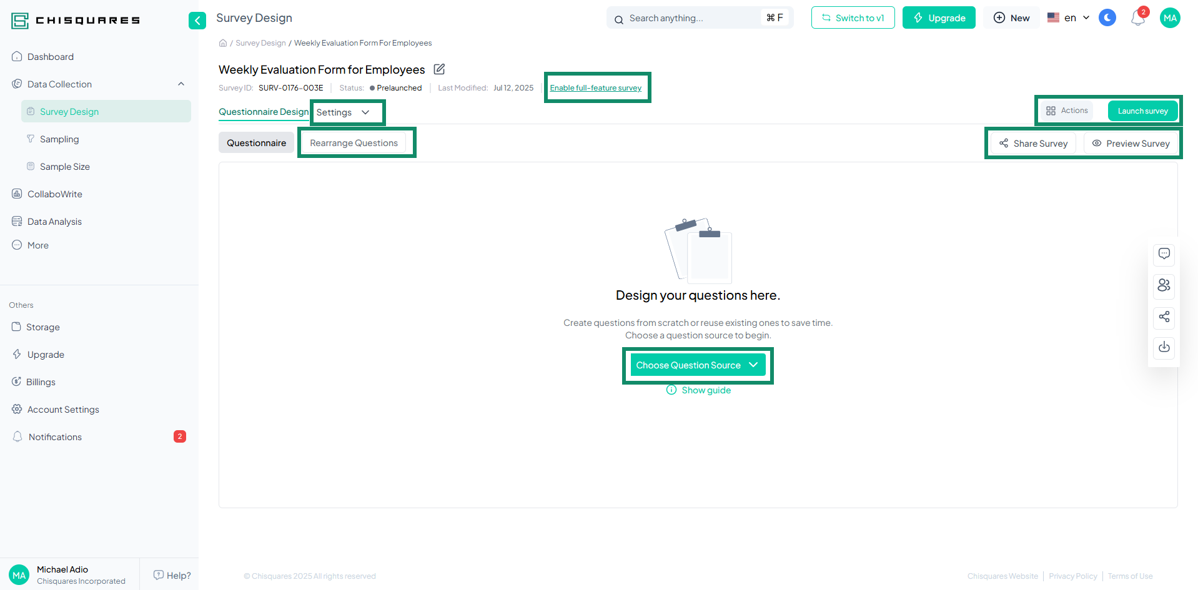Click the edit pencil beside the survey title
Image resolution: width=1198 pixels, height=590 pixels.
pyautogui.click(x=439, y=69)
